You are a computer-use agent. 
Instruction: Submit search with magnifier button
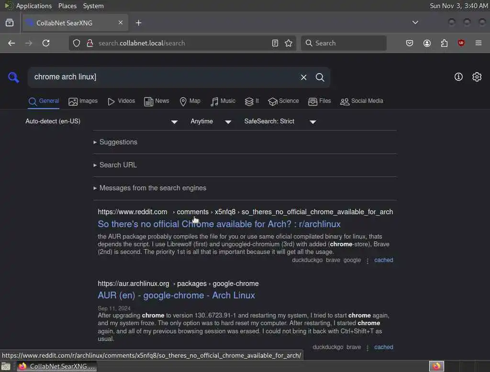(320, 77)
